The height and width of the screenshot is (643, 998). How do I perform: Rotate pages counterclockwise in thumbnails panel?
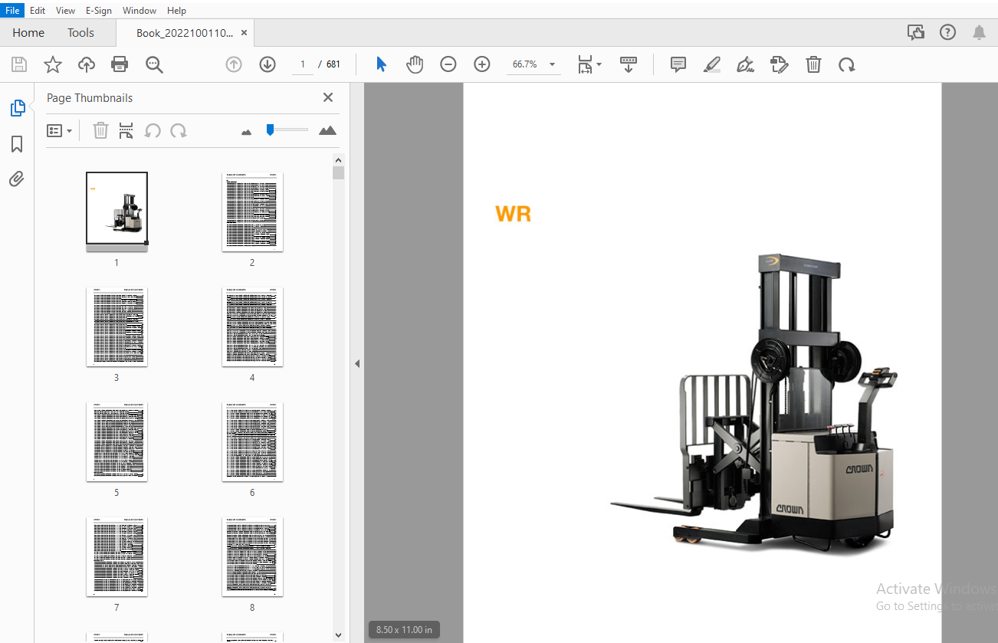(153, 131)
